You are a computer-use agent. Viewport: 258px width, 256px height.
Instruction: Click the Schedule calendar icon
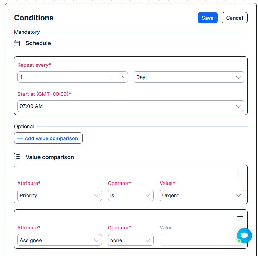(x=17, y=43)
